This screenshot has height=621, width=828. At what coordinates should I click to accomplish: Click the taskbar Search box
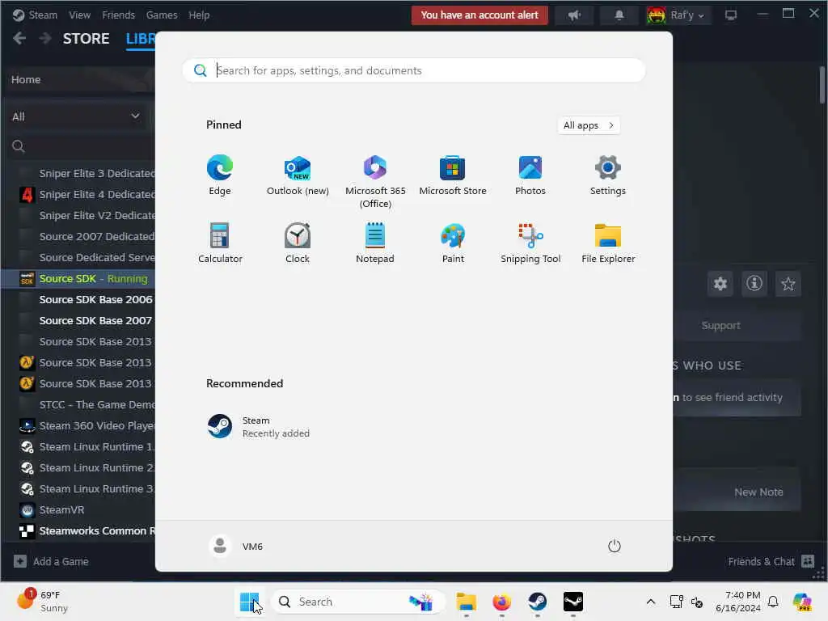click(357, 602)
